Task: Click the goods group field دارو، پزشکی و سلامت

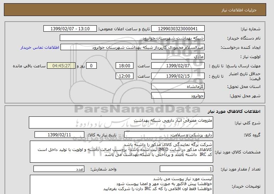Action: click(x=169, y=135)
